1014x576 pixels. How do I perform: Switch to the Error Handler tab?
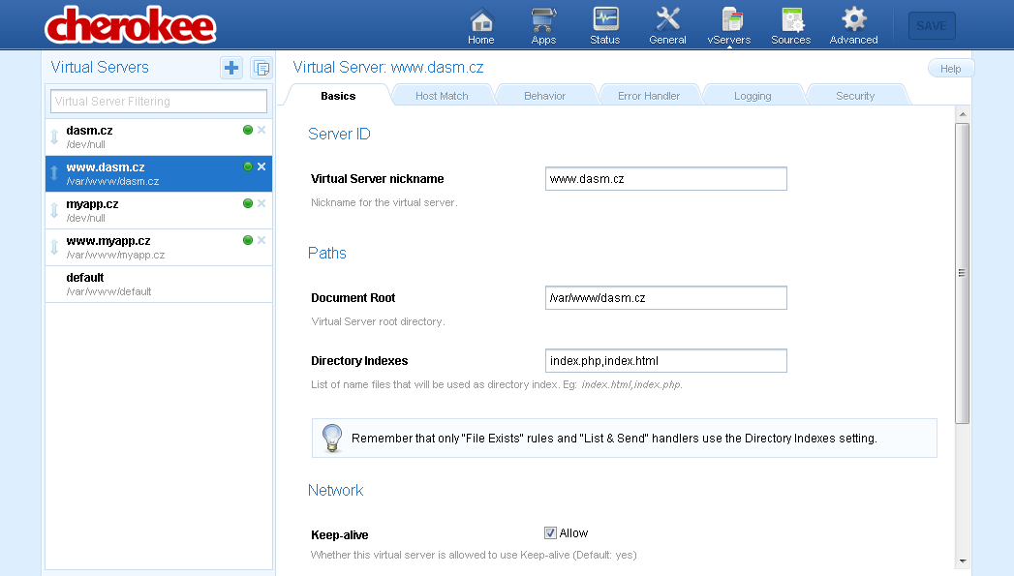(x=649, y=96)
